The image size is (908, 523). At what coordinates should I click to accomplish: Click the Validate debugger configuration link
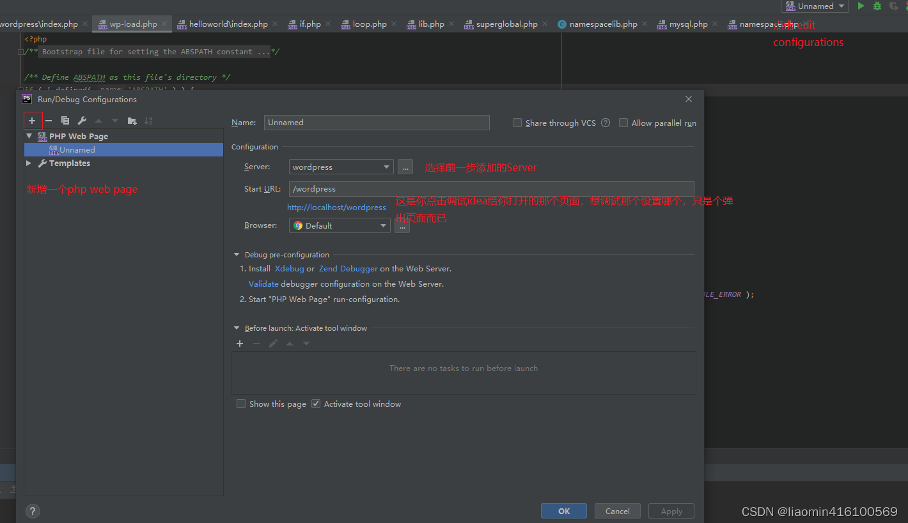click(263, 284)
